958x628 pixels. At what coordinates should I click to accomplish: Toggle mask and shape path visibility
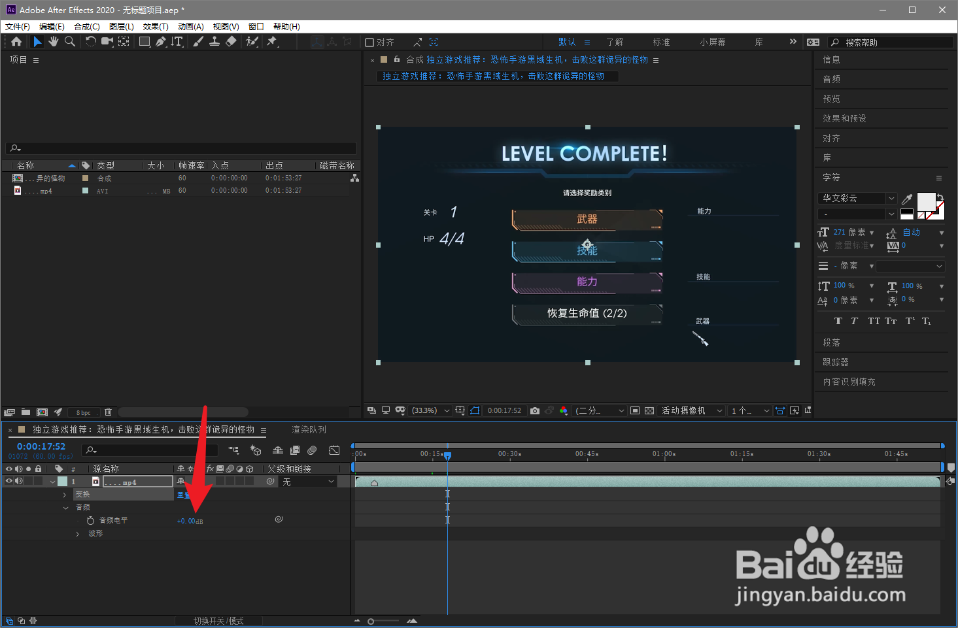click(x=475, y=410)
